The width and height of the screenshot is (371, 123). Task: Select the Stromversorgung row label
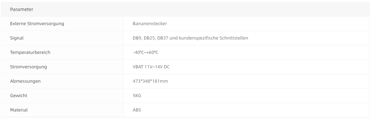28,67
